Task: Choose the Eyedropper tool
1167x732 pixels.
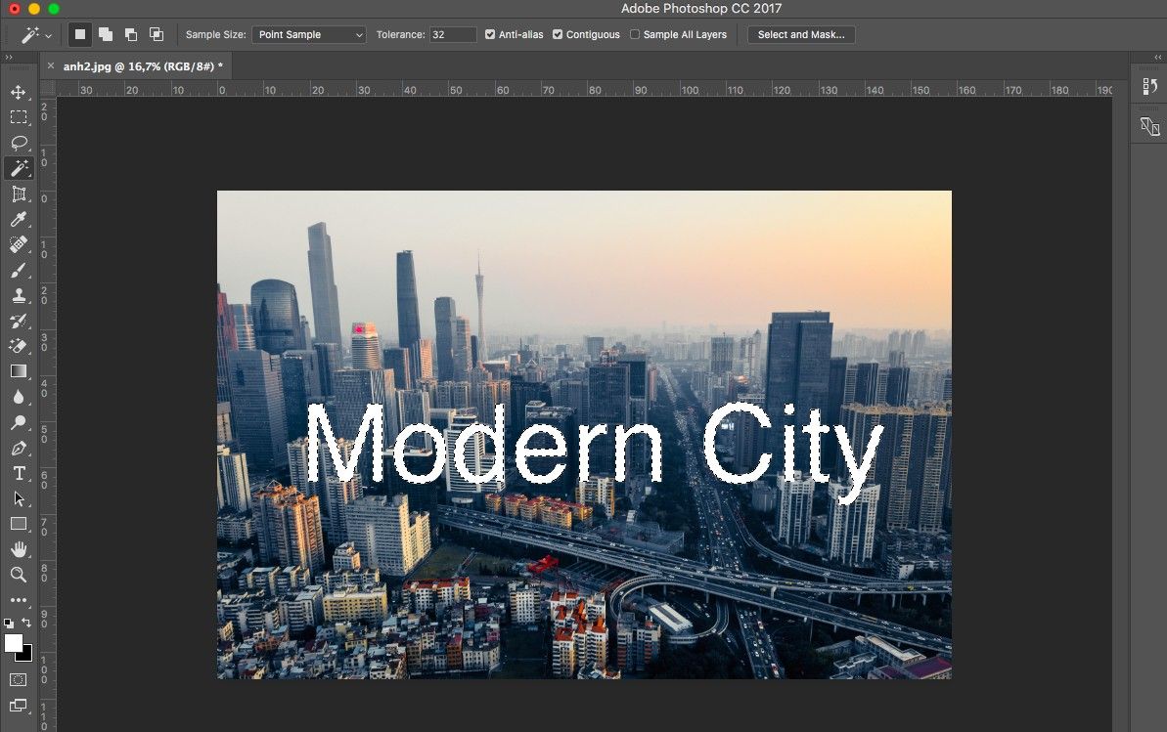Action: point(18,220)
